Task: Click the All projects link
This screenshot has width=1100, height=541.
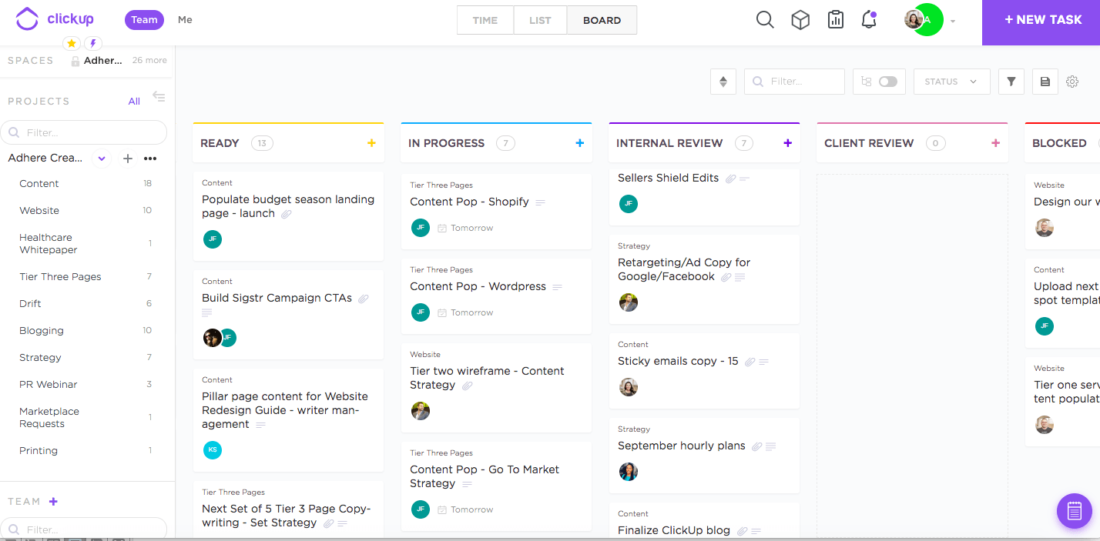Action: tap(134, 101)
